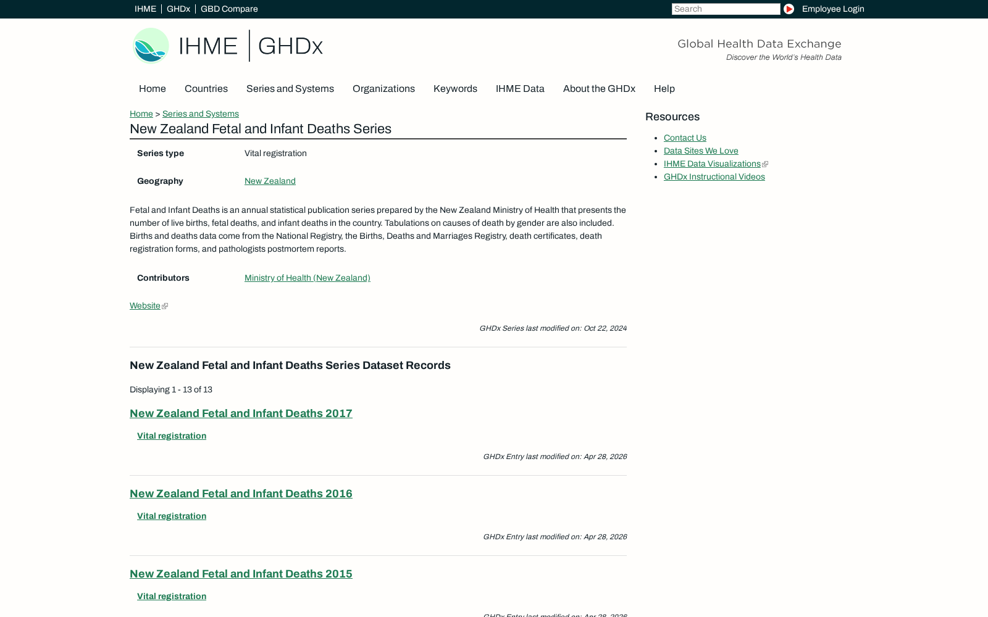Click external-link icon after IHME Data Visualizations
988x617 pixels.
click(x=765, y=164)
